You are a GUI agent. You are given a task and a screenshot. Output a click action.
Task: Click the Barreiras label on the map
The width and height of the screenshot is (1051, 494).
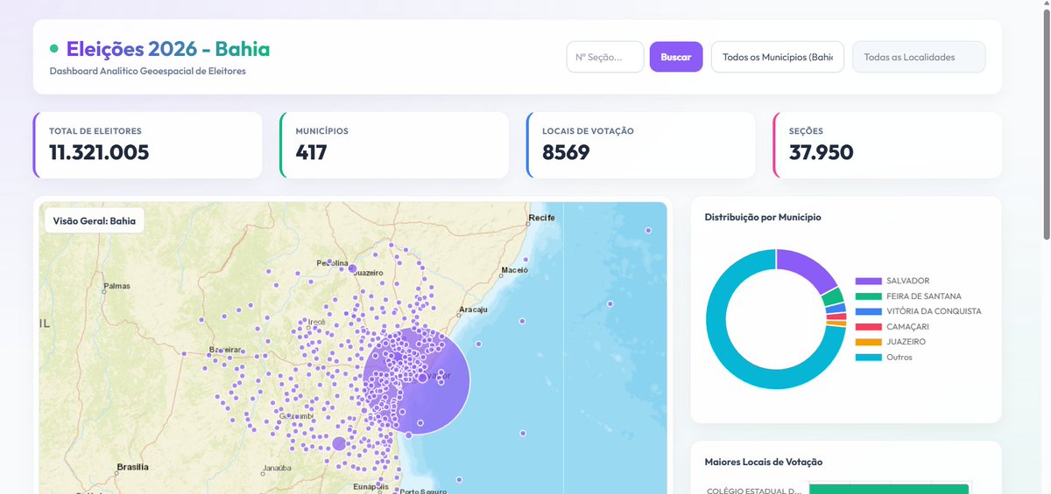pyautogui.click(x=225, y=350)
